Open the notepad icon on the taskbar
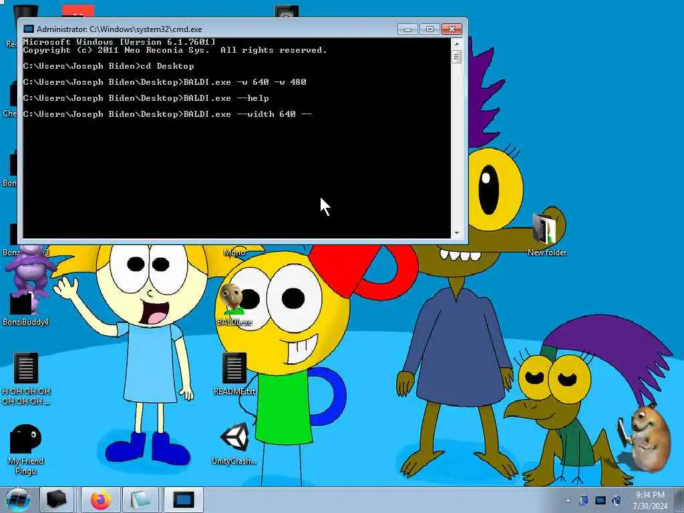 click(x=140, y=500)
